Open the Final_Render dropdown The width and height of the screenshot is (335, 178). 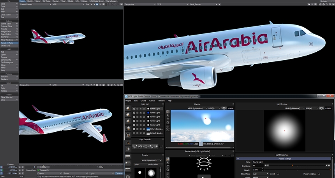203,4
